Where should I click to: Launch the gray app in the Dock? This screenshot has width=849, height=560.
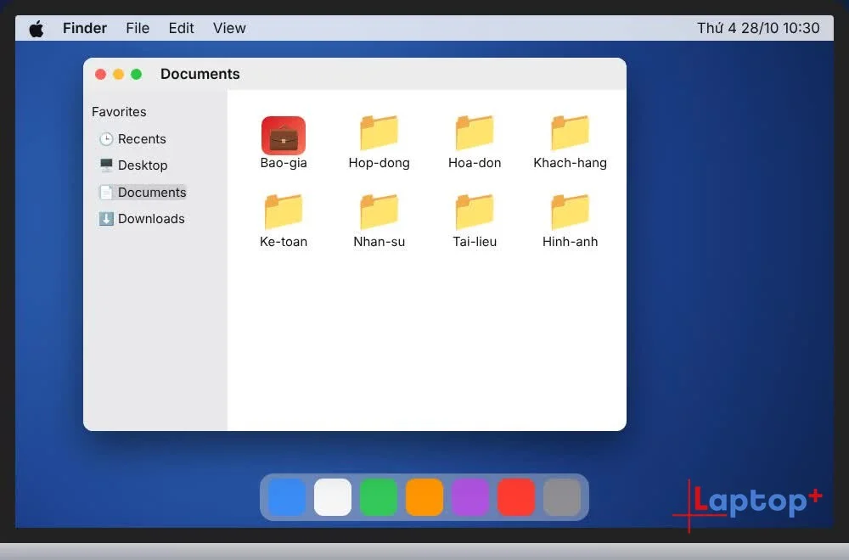tap(562, 496)
